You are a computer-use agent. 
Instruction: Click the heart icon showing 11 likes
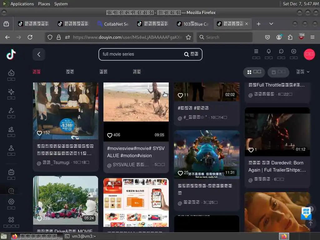tap(180, 95)
